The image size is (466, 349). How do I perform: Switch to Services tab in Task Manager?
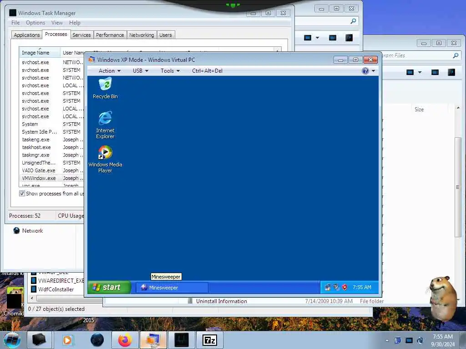[x=81, y=35]
